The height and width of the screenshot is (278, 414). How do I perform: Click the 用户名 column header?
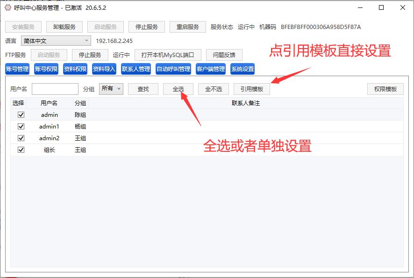coord(49,103)
